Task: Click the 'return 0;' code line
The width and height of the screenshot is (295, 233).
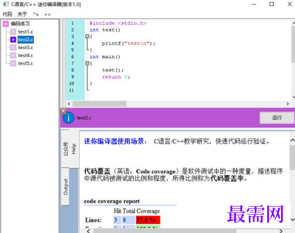Action: pyautogui.click(x=116, y=77)
